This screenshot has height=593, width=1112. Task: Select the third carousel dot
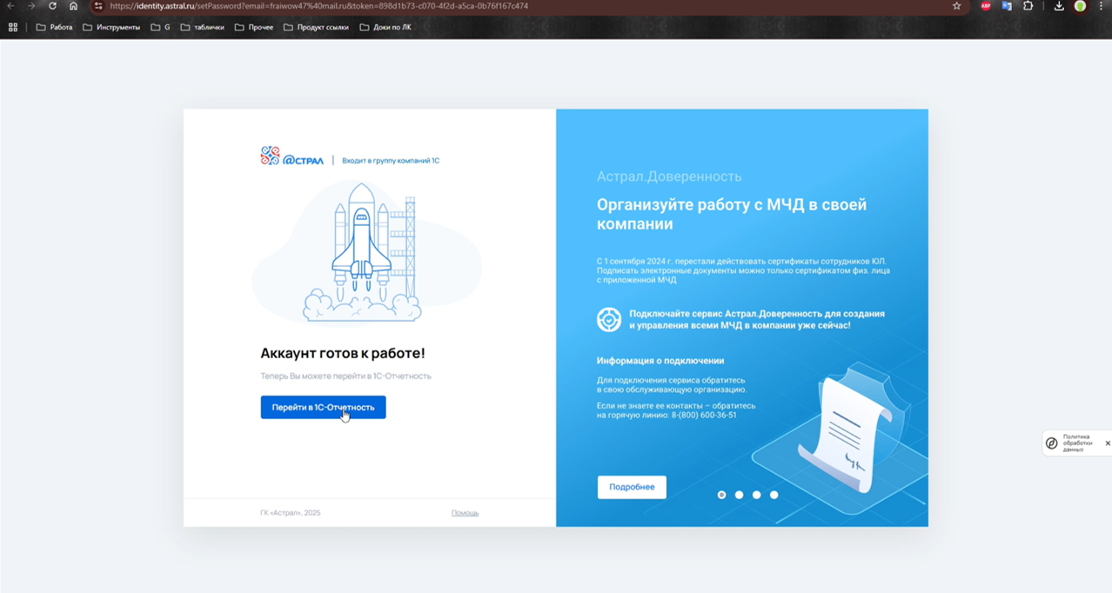click(756, 495)
